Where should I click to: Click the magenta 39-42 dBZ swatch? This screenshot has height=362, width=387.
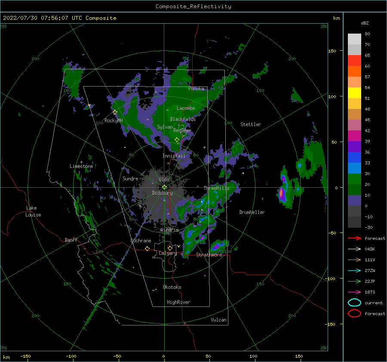354,136
